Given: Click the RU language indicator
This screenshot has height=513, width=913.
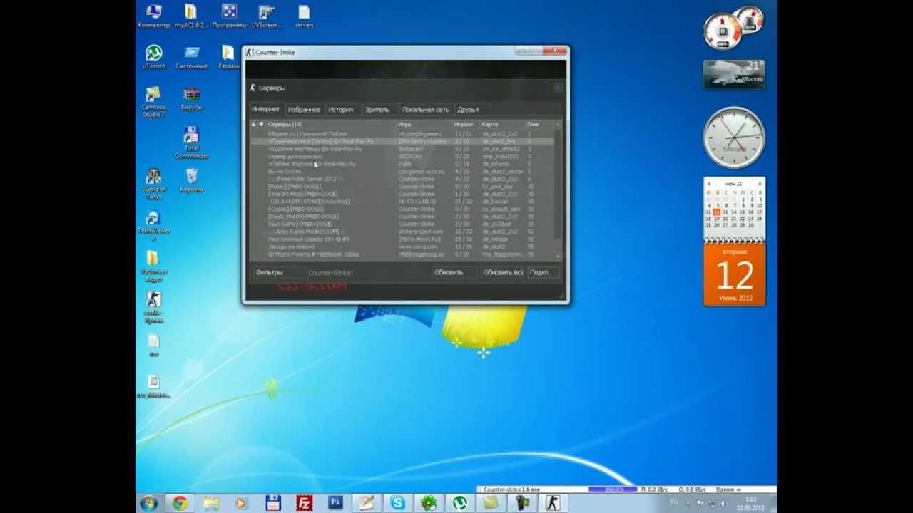Looking at the screenshot, I should [674, 502].
